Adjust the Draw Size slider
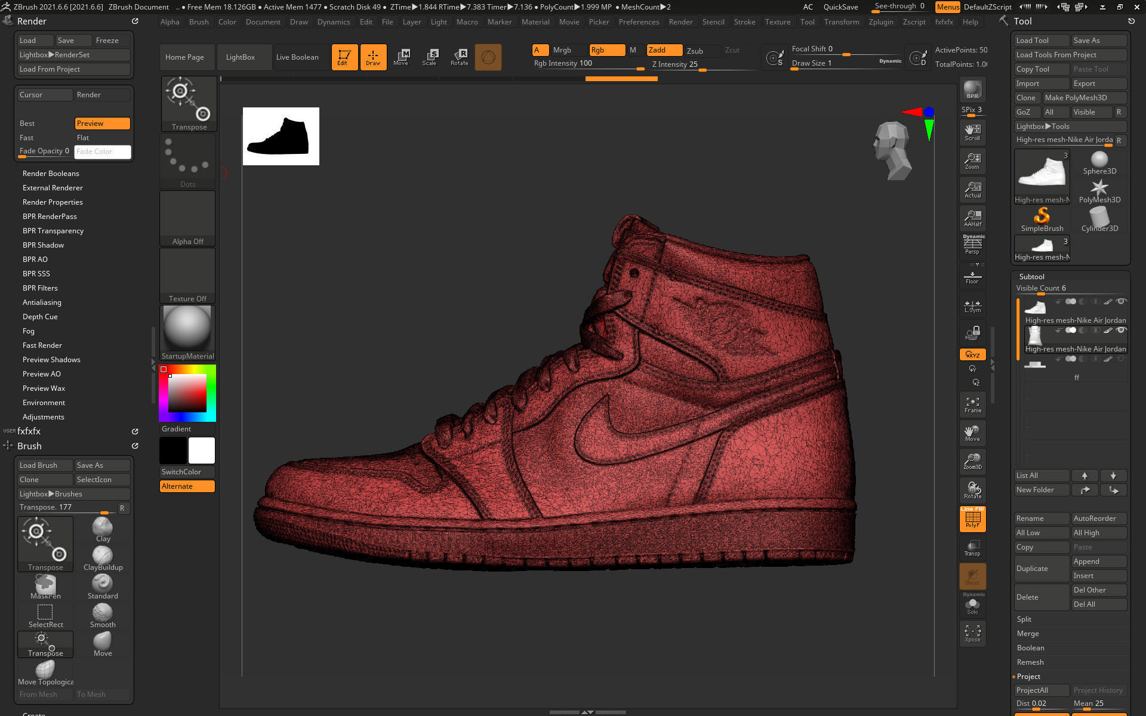1146x716 pixels. click(x=846, y=64)
